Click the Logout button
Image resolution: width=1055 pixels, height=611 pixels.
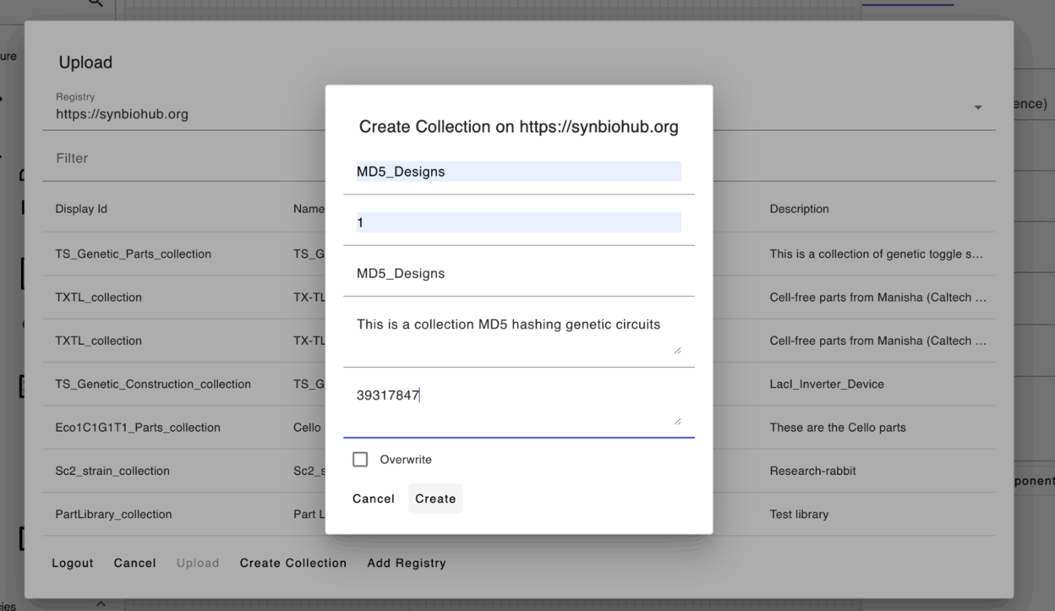click(x=73, y=563)
